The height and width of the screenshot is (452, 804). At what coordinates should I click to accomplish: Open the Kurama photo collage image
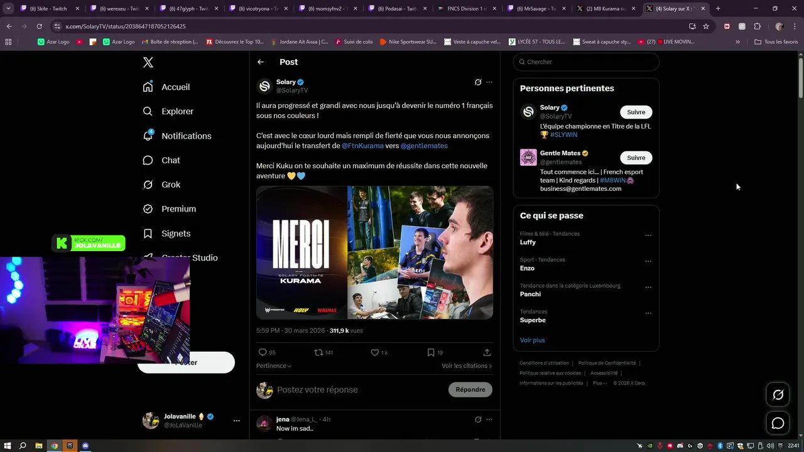(420, 252)
